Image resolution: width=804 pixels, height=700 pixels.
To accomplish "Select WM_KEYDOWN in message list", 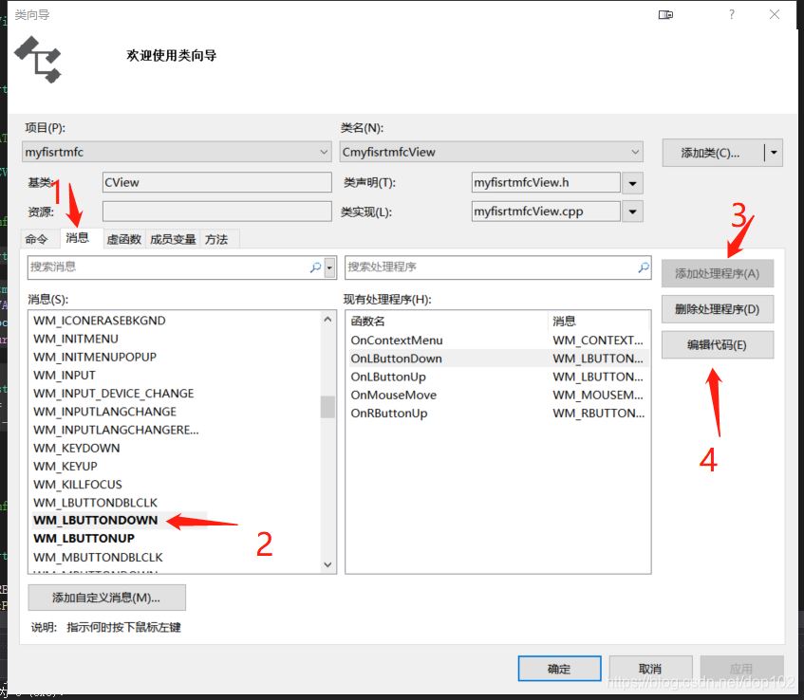I will pos(77,449).
